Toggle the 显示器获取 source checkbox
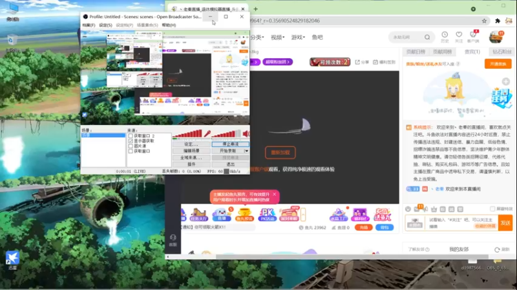This screenshot has width=517, height=290. tap(131, 140)
